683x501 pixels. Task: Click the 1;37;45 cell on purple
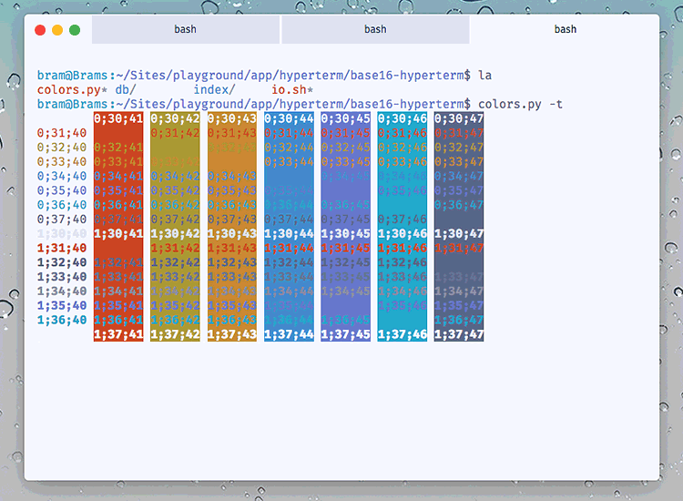(x=345, y=334)
